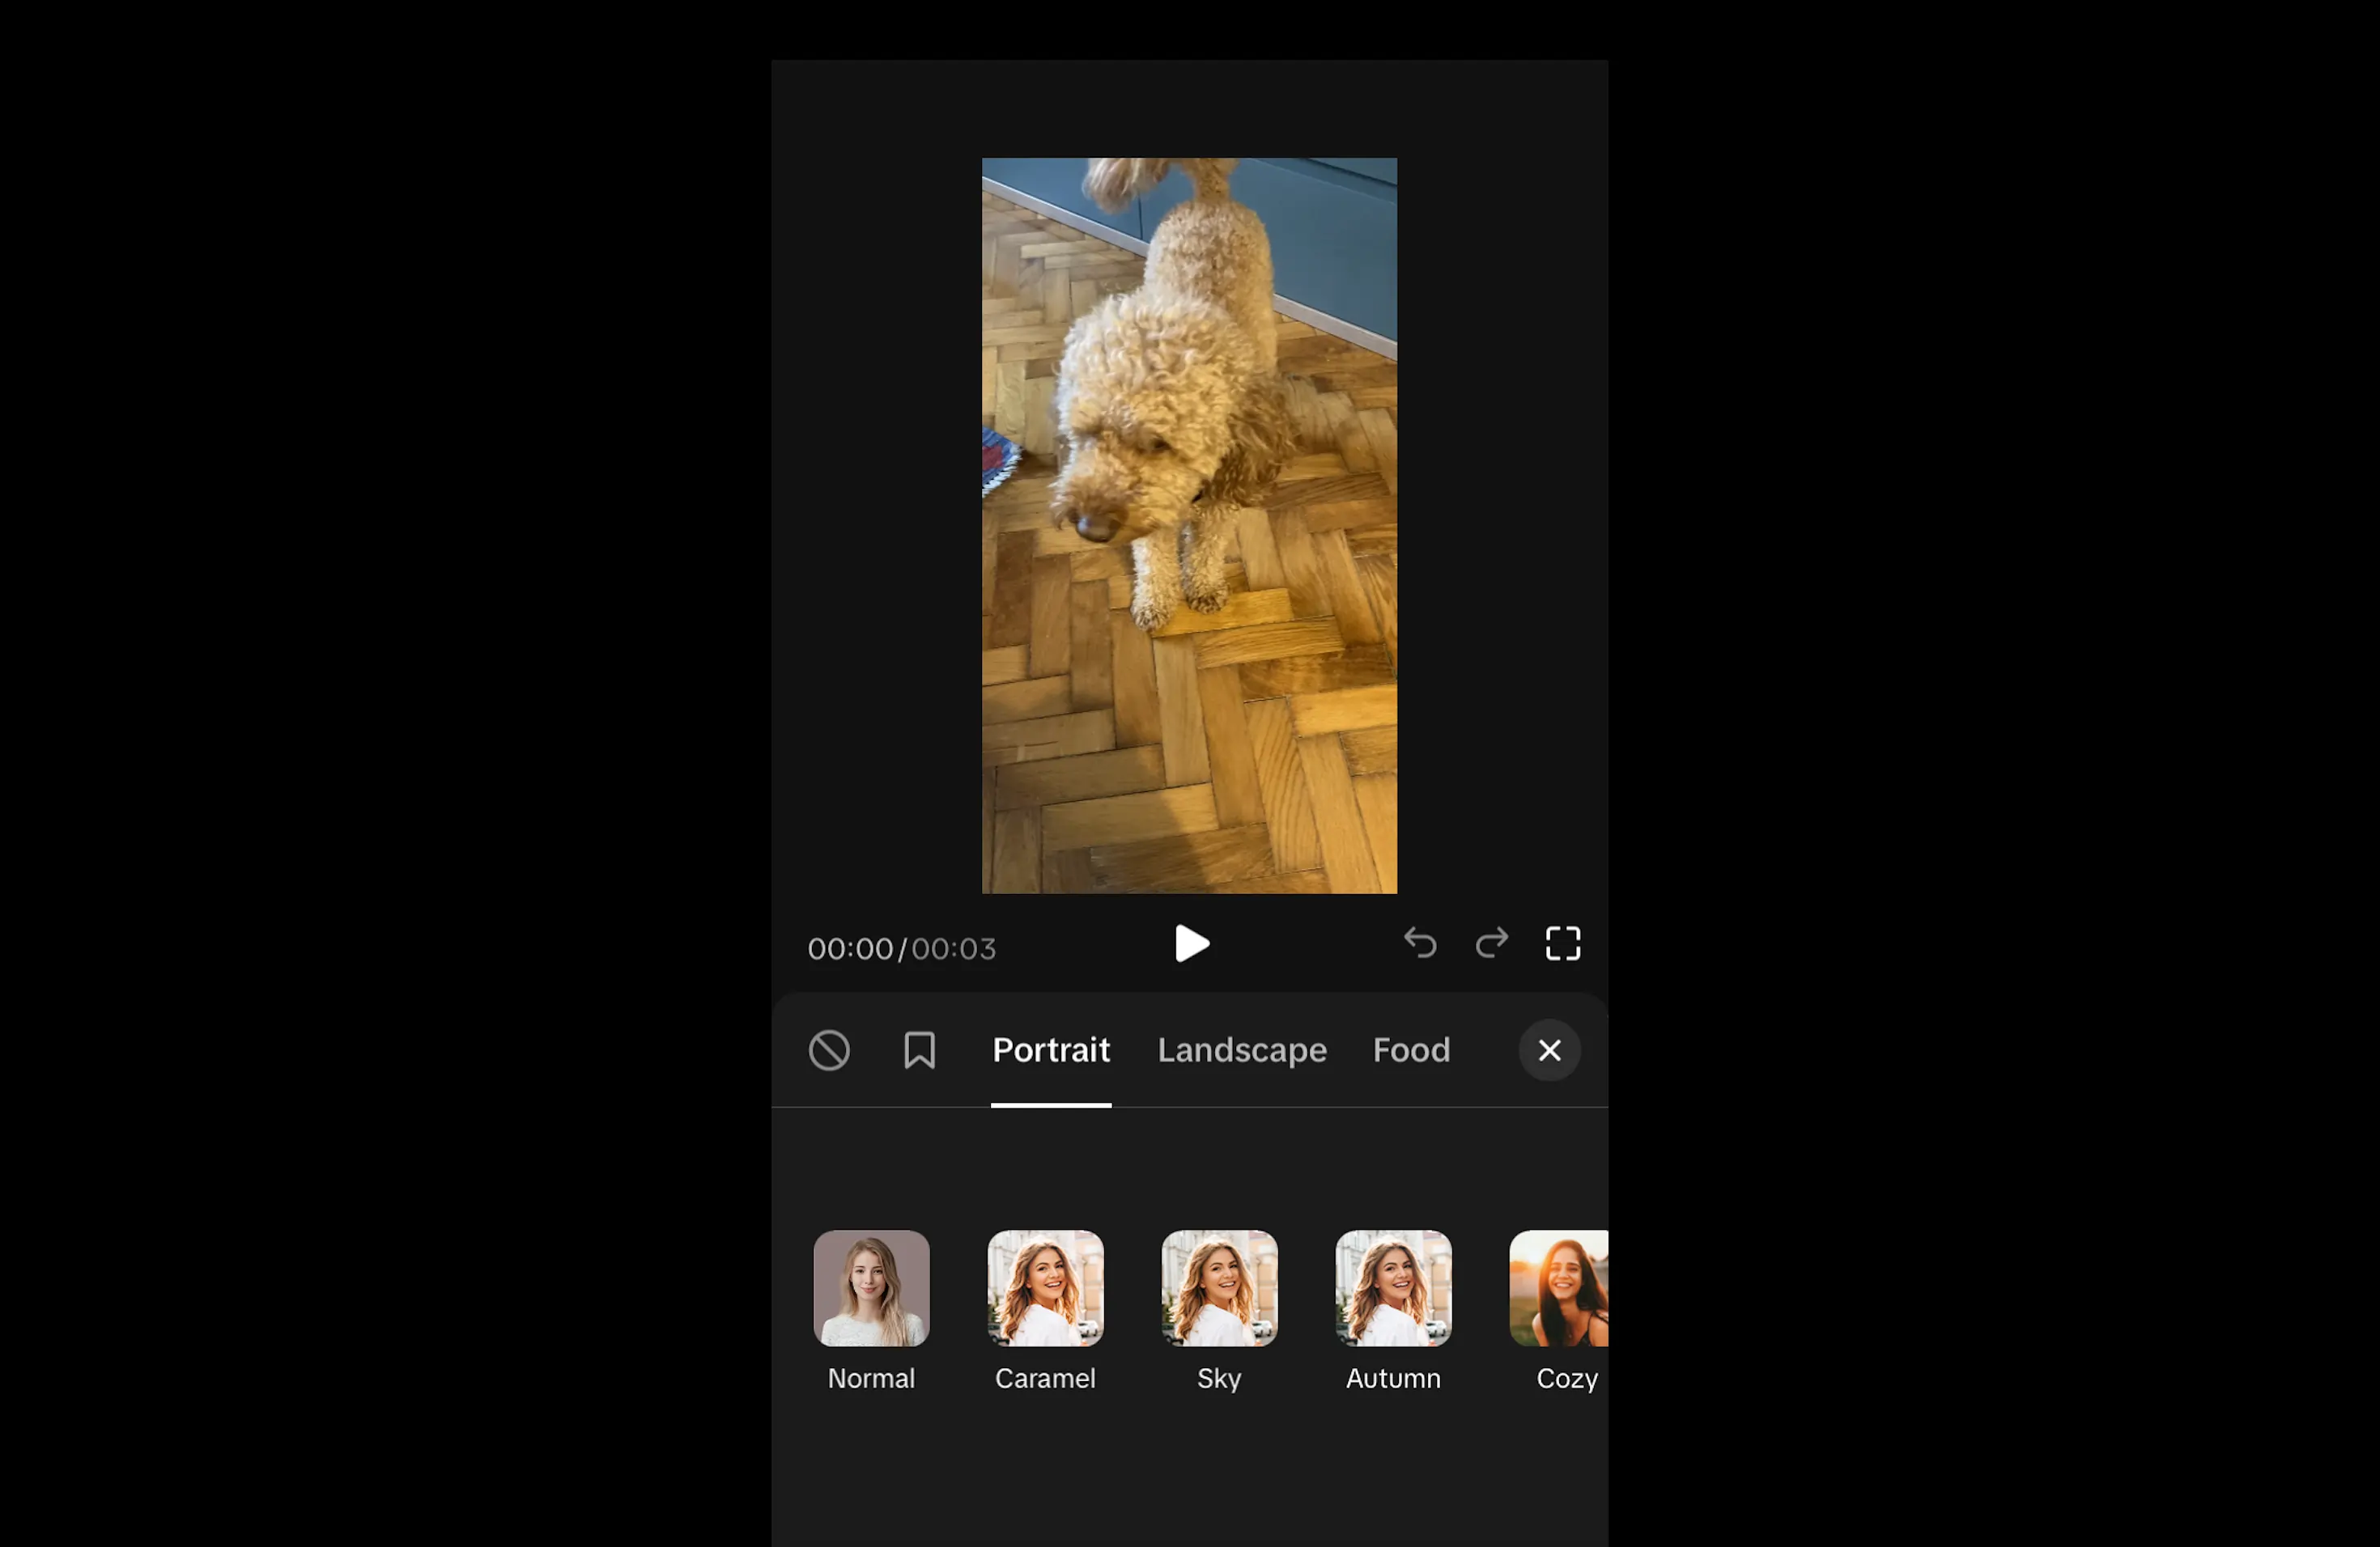Switch to the Landscape filter tab
The width and height of the screenshot is (2380, 1547).
pyautogui.click(x=1242, y=1049)
